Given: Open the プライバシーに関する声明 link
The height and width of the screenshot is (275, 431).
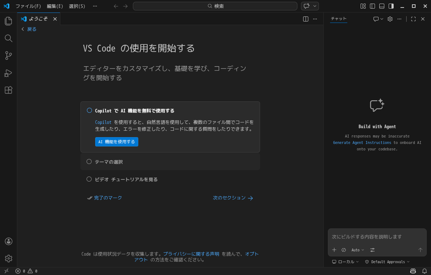Looking at the screenshot, I should 191,254.
